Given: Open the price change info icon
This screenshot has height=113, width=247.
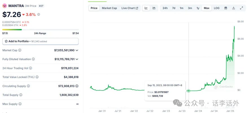Looking at the screenshot, I should 39,14.
